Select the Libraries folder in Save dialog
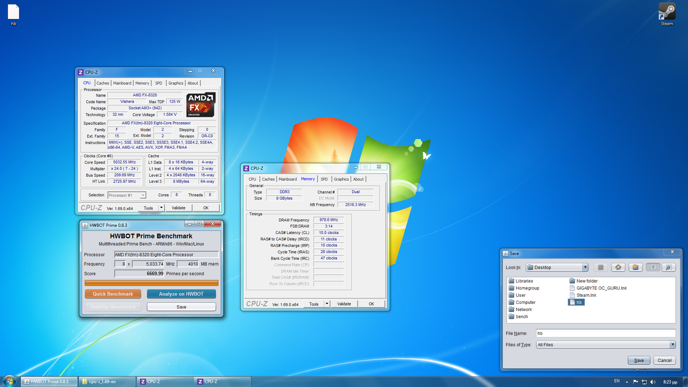 521,281
